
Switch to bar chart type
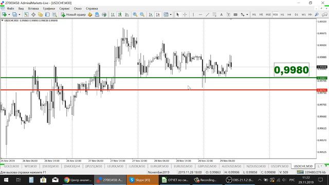(x=113, y=14)
